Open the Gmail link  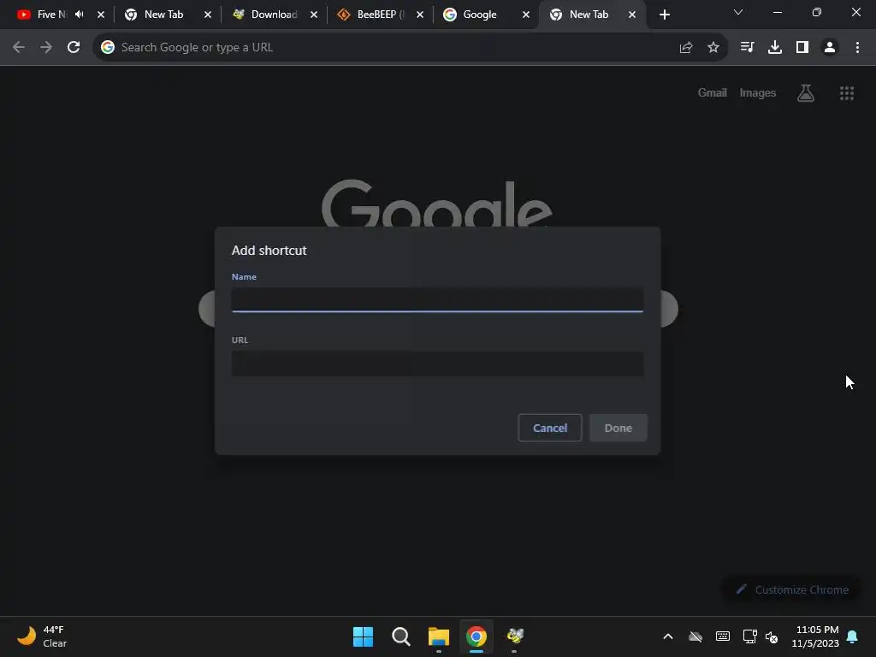pyautogui.click(x=712, y=92)
